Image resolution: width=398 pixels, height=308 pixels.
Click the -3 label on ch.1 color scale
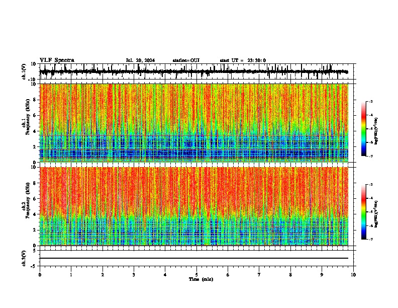point(371,101)
